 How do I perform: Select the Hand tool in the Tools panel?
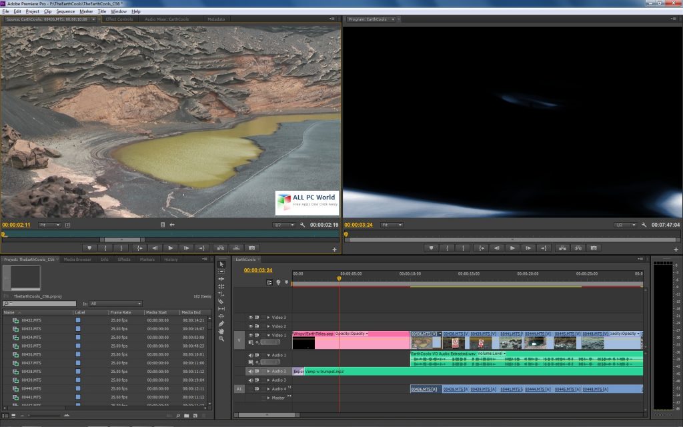221,331
